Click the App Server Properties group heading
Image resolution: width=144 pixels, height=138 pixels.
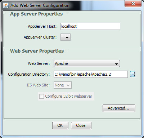click(x=36, y=14)
